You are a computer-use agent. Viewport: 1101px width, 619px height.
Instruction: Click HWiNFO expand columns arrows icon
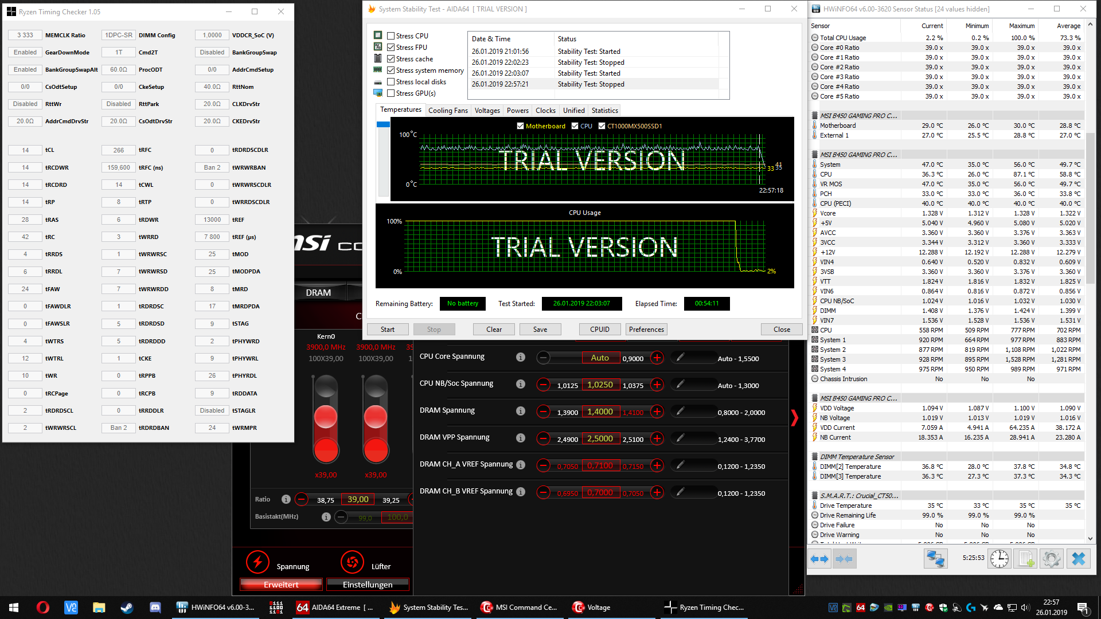point(820,559)
